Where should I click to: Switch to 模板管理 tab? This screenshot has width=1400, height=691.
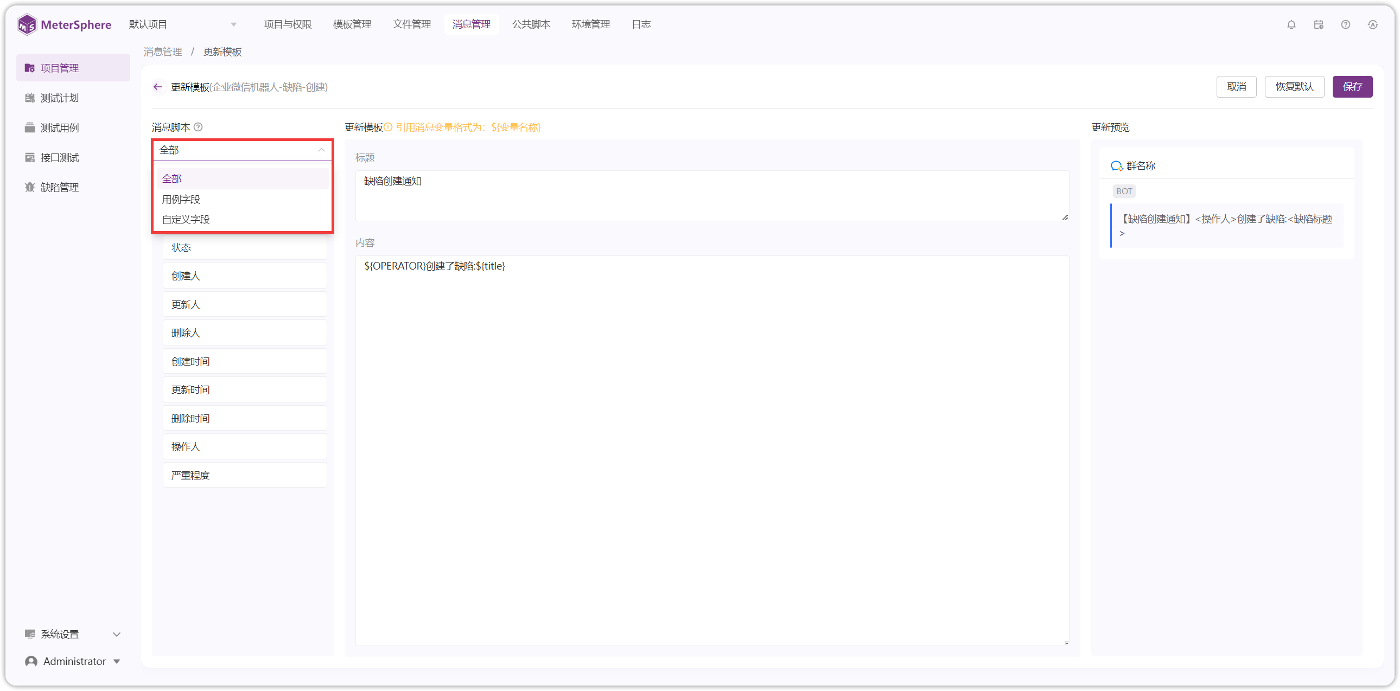pos(352,24)
